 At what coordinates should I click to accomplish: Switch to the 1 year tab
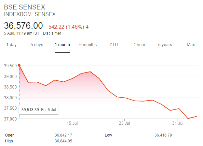point(140,45)
